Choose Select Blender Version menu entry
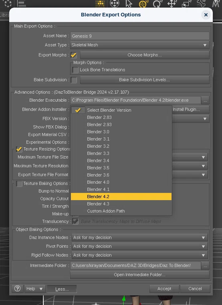 (x=121, y=110)
